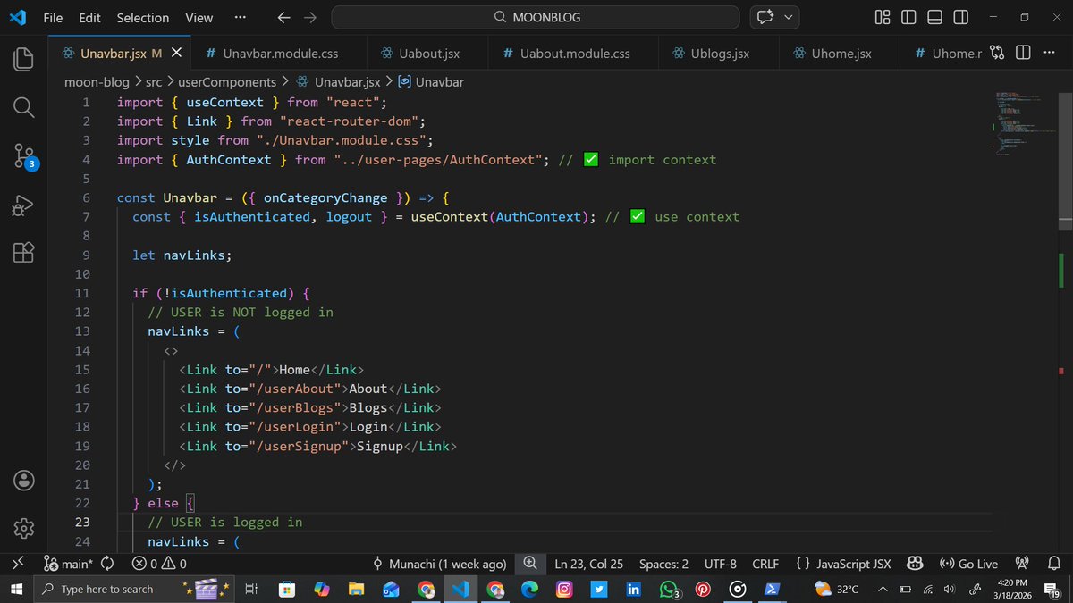Toggle the Secondary Side Bar
This screenshot has width=1073, height=603.
[960, 17]
